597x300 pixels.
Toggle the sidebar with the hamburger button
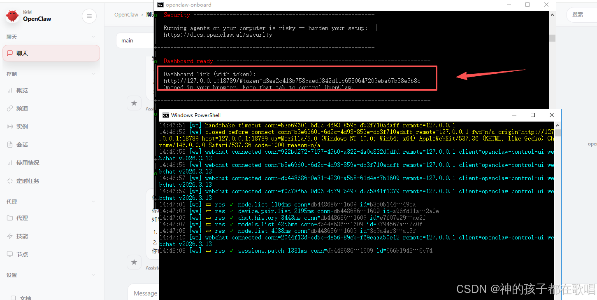[x=89, y=16]
